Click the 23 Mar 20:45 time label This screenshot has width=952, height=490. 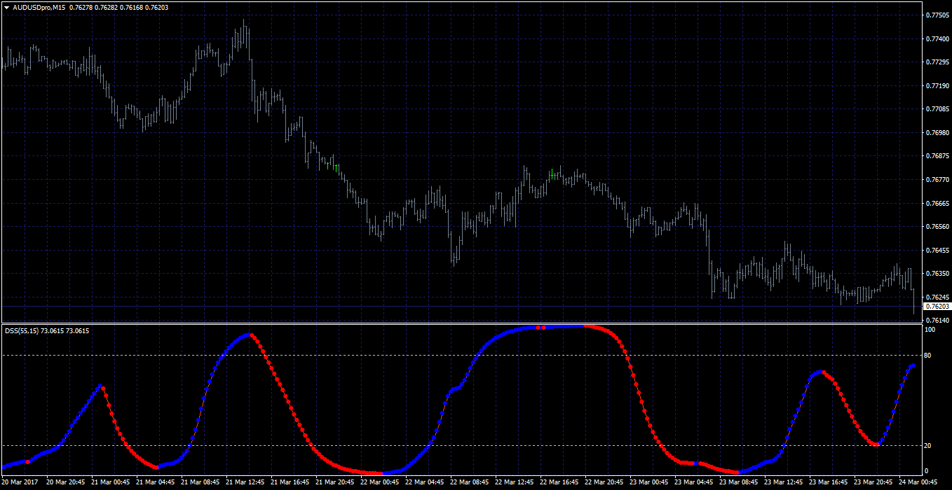(873, 482)
